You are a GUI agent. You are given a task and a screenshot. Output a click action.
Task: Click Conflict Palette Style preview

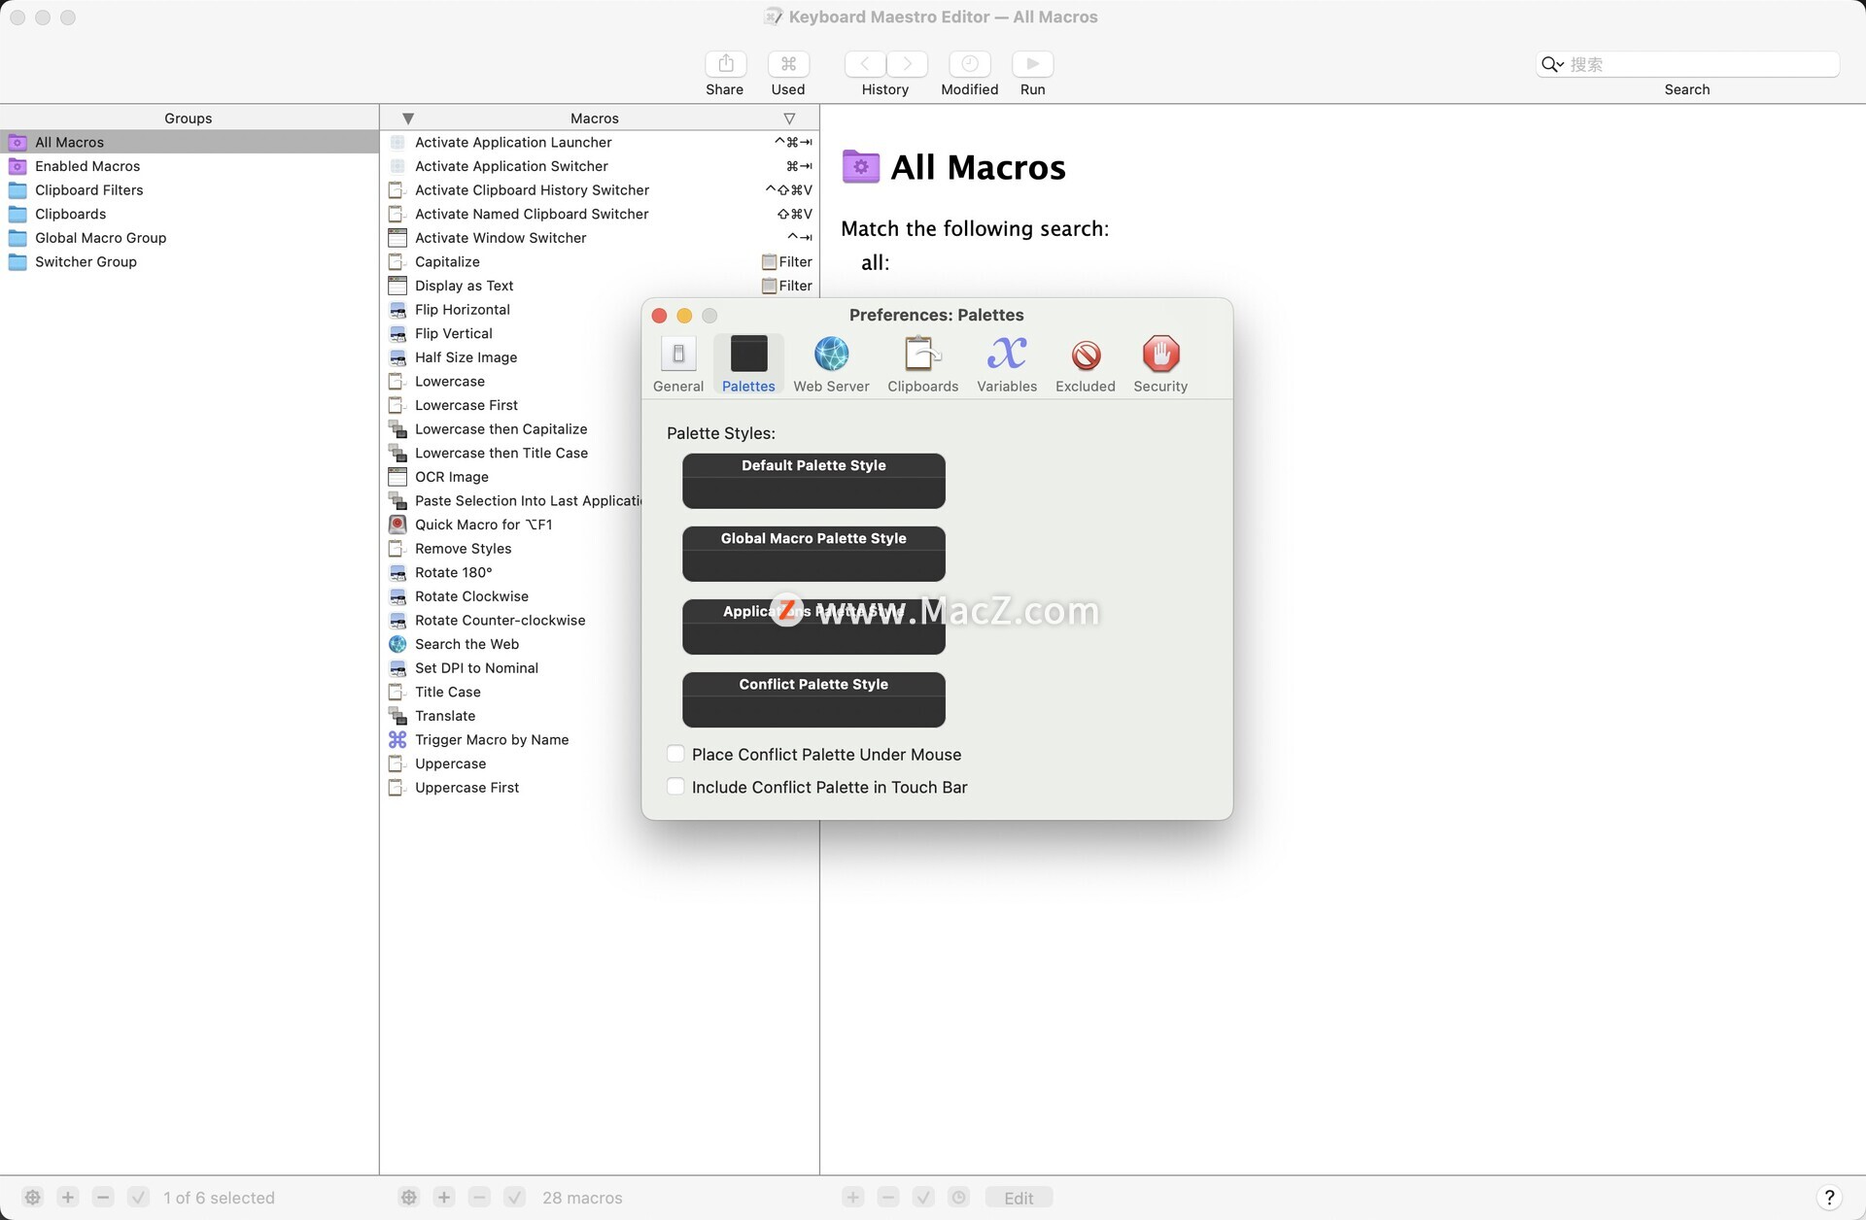point(813,699)
